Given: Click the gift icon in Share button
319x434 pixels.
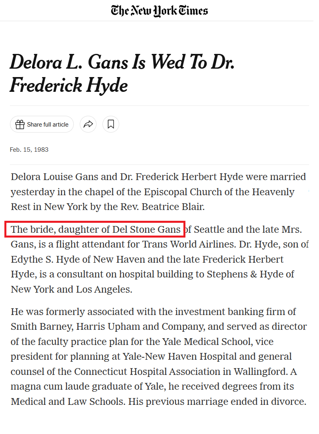Looking at the screenshot, I should point(20,125).
